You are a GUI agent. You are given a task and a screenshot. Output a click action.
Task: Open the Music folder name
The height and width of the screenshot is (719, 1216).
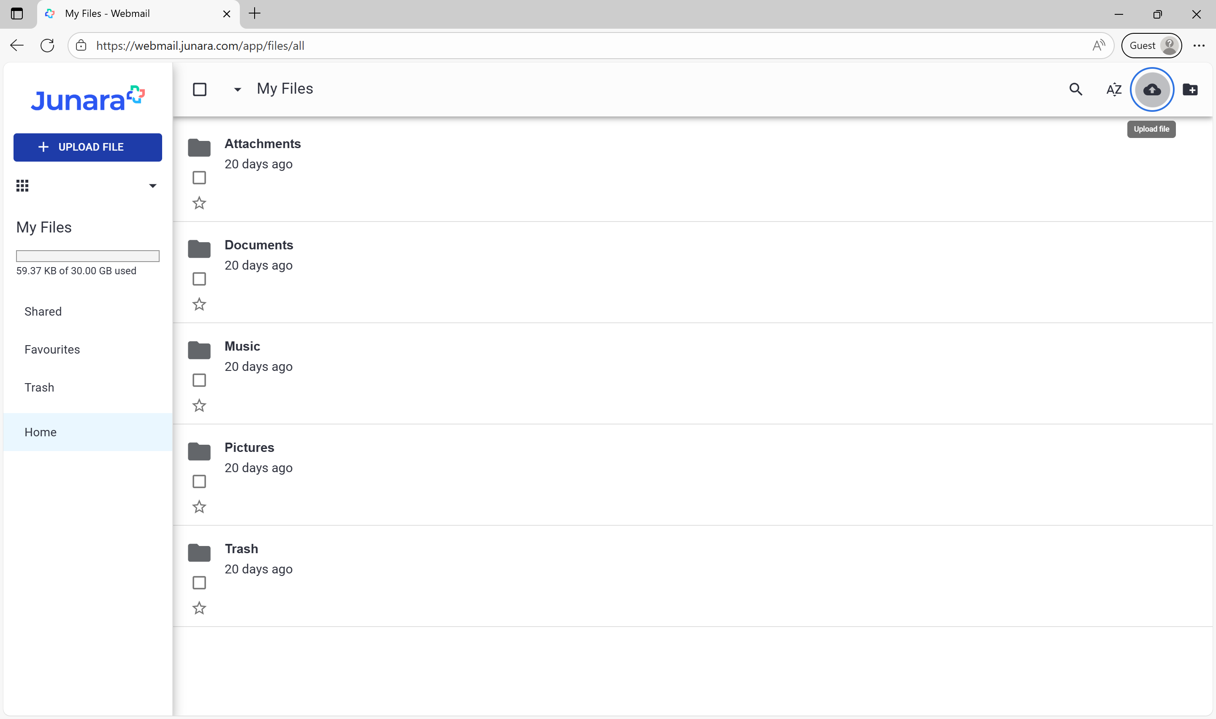click(x=242, y=346)
